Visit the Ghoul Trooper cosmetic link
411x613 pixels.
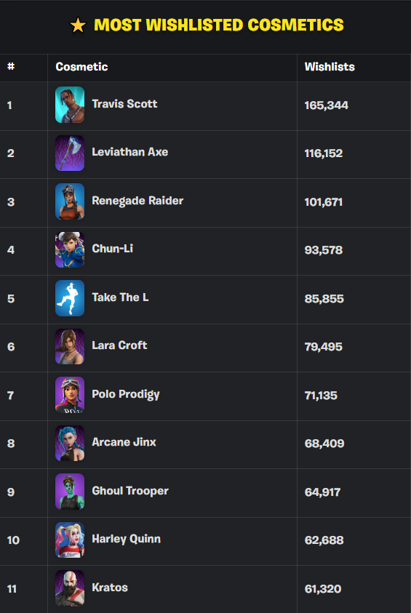(129, 491)
